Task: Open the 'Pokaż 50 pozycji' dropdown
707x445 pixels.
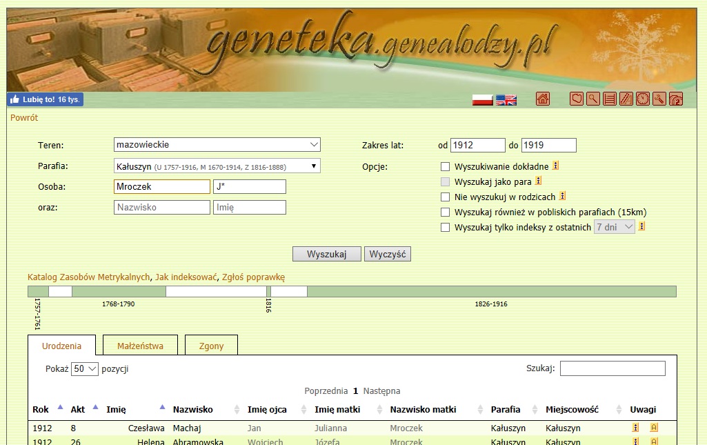Action: (86, 368)
